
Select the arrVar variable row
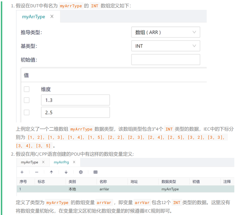point(125,189)
